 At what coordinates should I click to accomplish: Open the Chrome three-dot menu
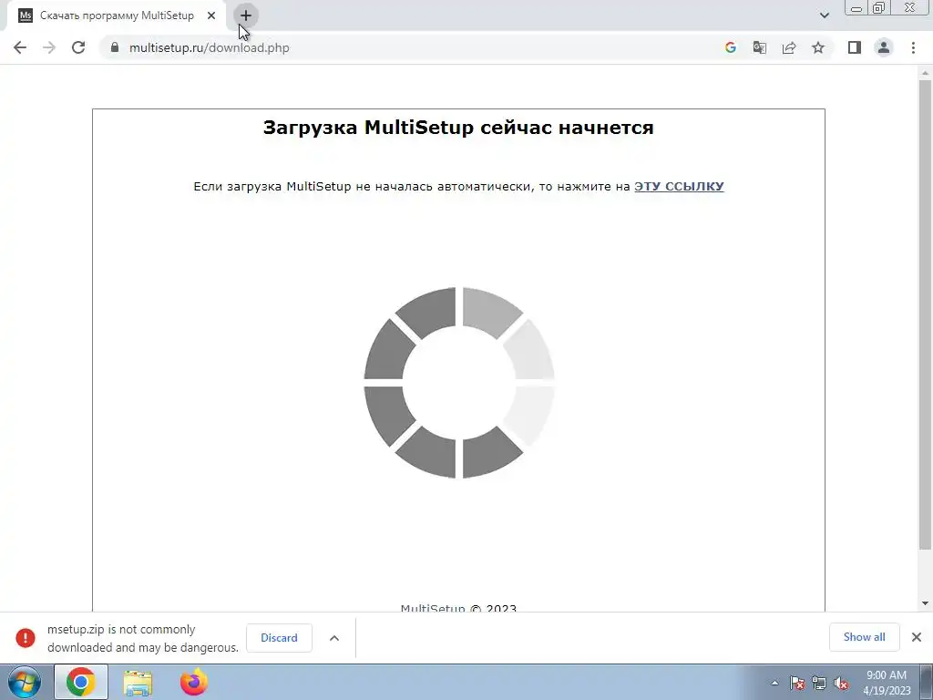click(x=913, y=47)
